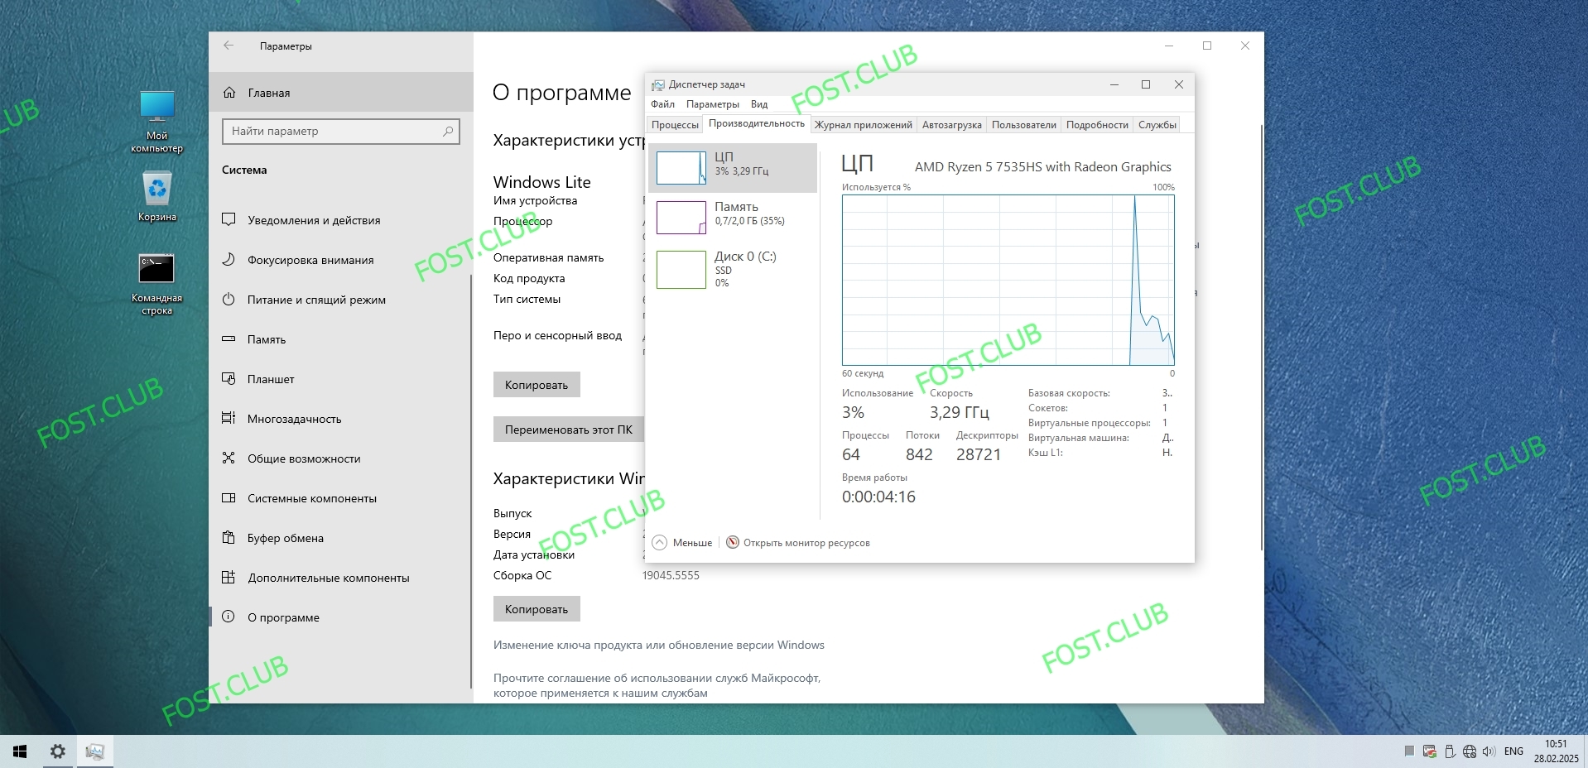Select the ЦП performance graph item
The image size is (1588, 768).
[733, 168]
